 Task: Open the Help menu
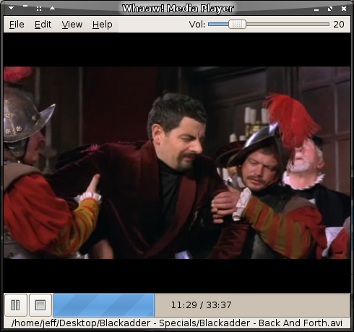[x=103, y=25]
